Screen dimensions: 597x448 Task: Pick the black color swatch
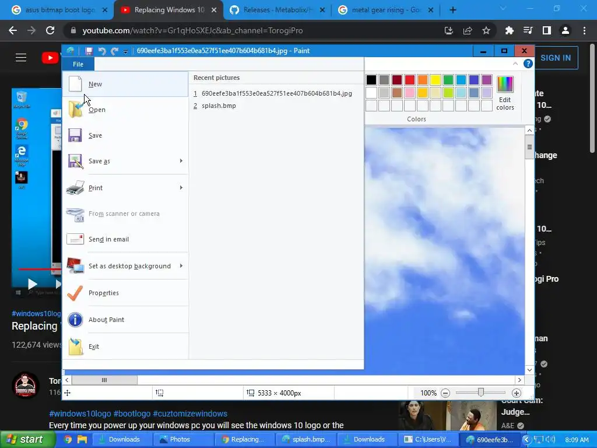(x=371, y=79)
